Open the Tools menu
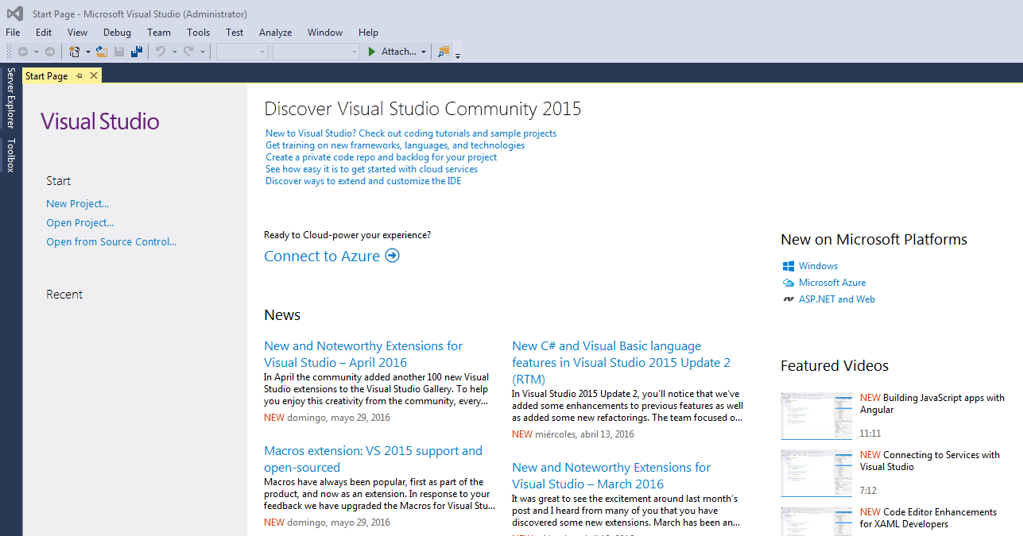Image resolution: width=1023 pixels, height=536 pixels. coord(199,33)
